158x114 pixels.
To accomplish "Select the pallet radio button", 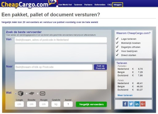I will 27,94.
